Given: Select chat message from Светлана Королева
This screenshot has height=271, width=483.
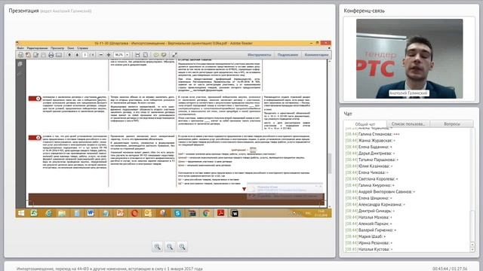Looking at the screenshot, I should 371,179.
